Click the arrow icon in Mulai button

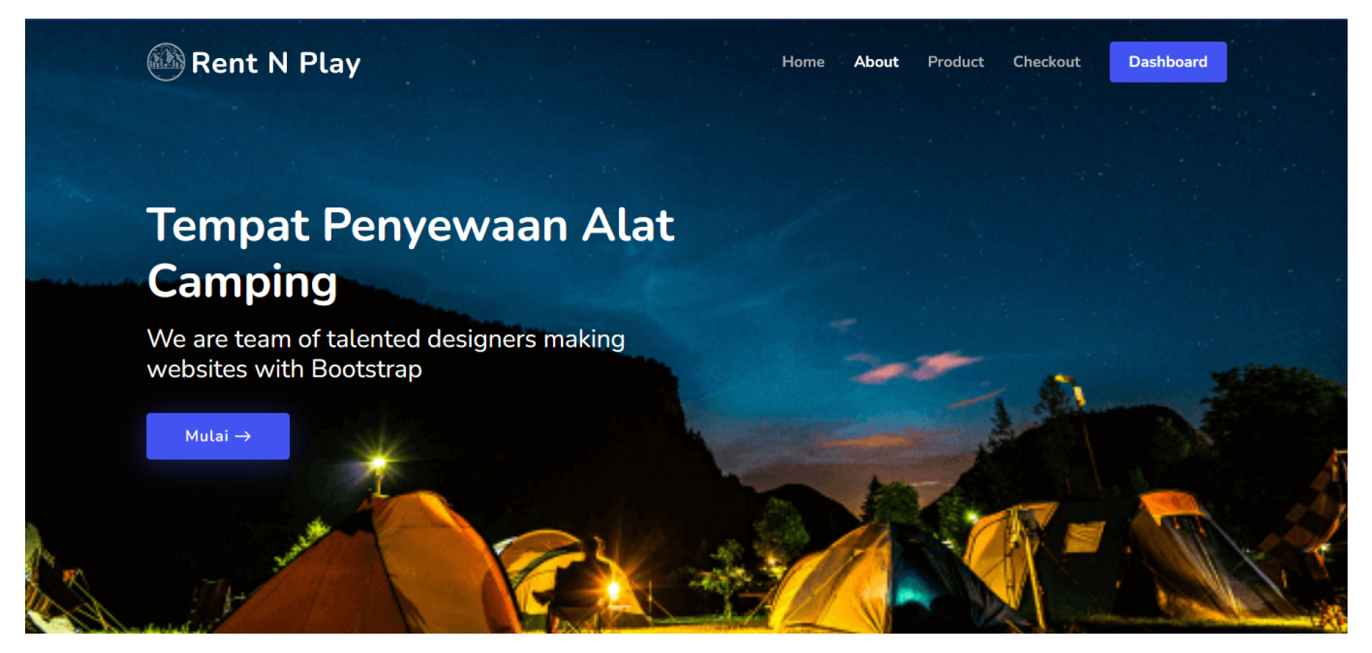(243, 436)
